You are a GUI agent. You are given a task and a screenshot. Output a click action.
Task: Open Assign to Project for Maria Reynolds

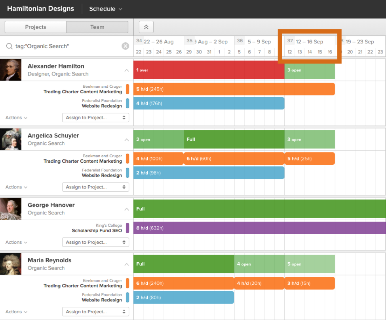(x=95, y=312)
